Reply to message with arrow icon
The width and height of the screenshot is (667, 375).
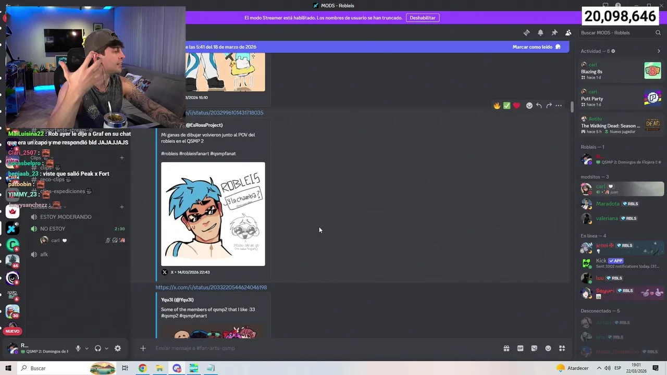539,106
